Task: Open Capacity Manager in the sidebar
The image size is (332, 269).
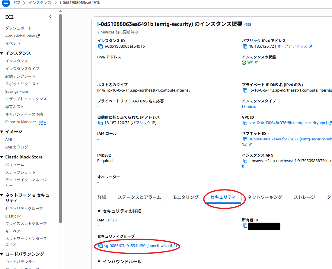Action: click(21, 122)
